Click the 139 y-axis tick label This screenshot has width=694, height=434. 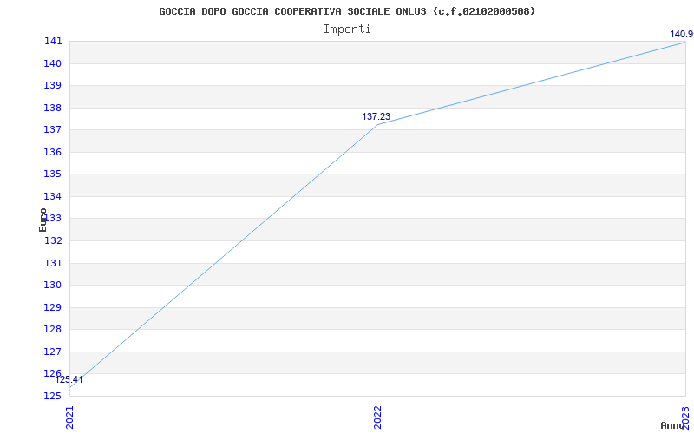click(x=52, y=85)
